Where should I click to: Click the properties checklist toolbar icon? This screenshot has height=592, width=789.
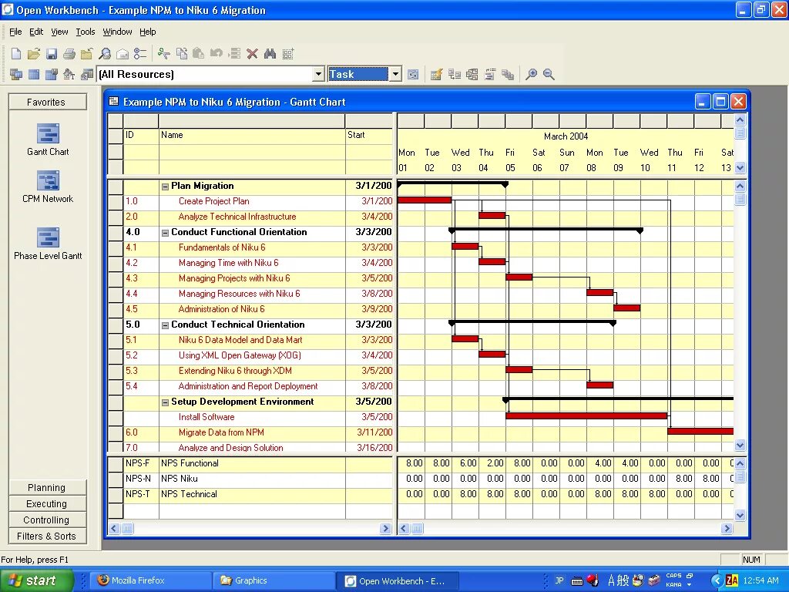point(140,53)
